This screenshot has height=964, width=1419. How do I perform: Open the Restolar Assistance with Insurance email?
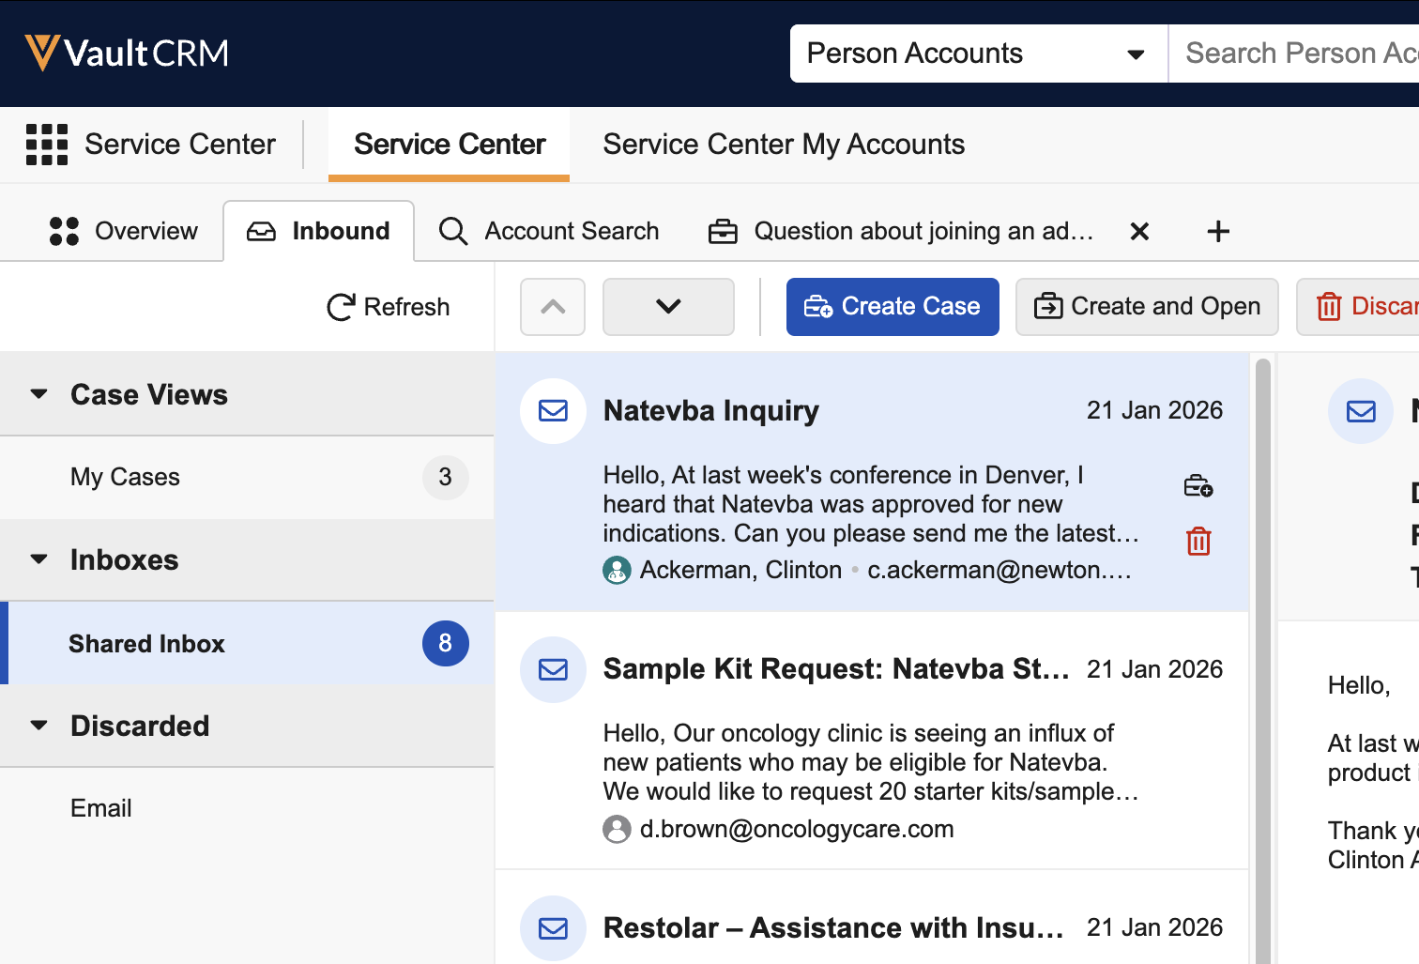tap(872, 918)
